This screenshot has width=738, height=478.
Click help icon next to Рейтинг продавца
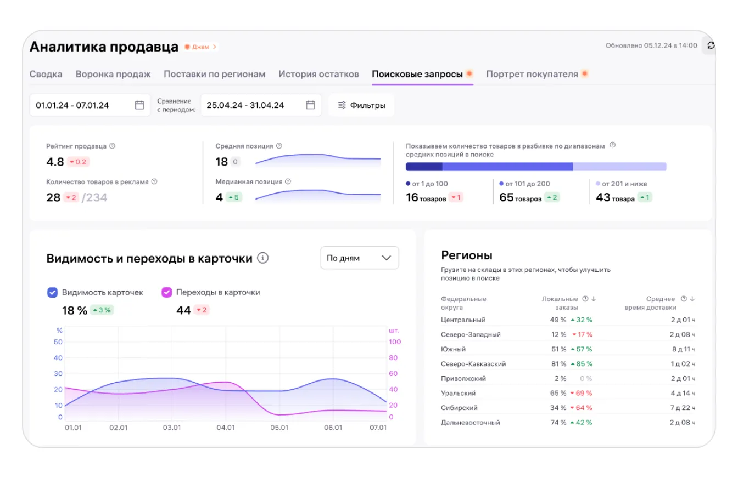(x=112, y=146)
